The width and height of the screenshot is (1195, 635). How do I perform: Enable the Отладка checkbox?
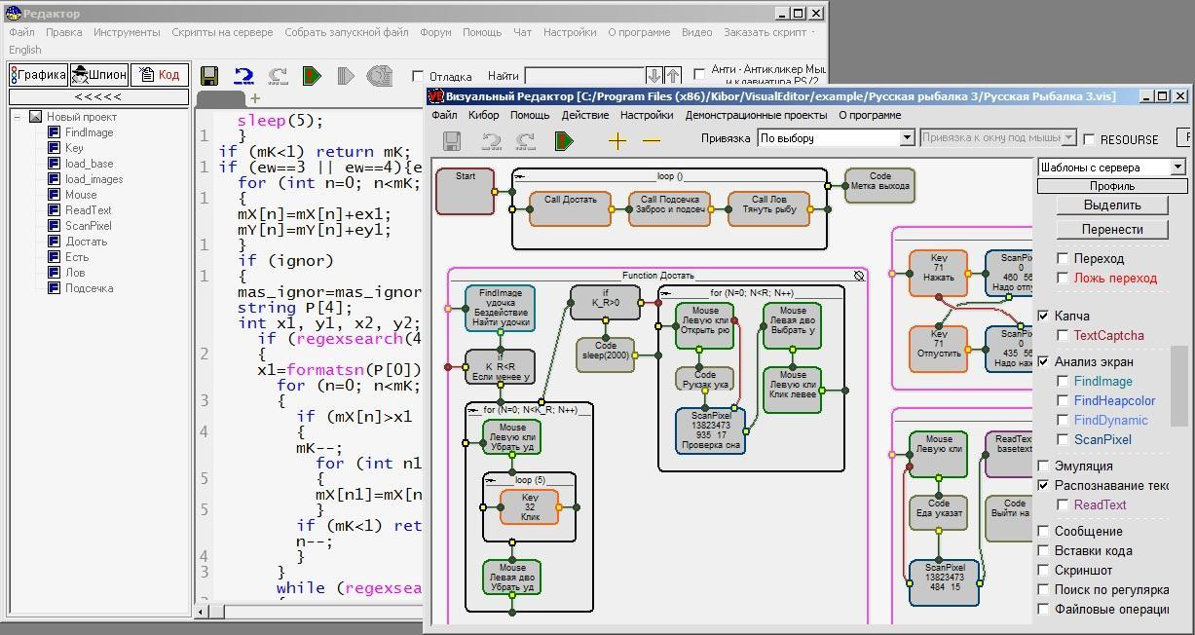click(x=418, y=76)
